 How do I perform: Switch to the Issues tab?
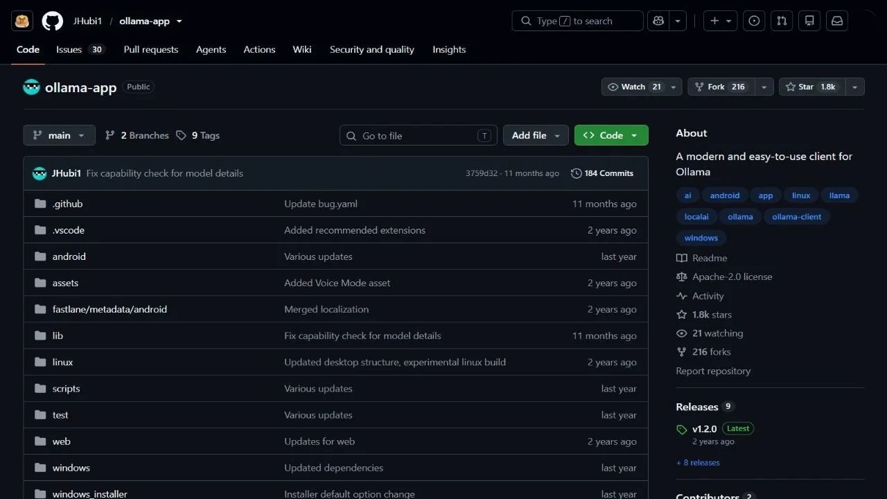(x=80, y=49)
